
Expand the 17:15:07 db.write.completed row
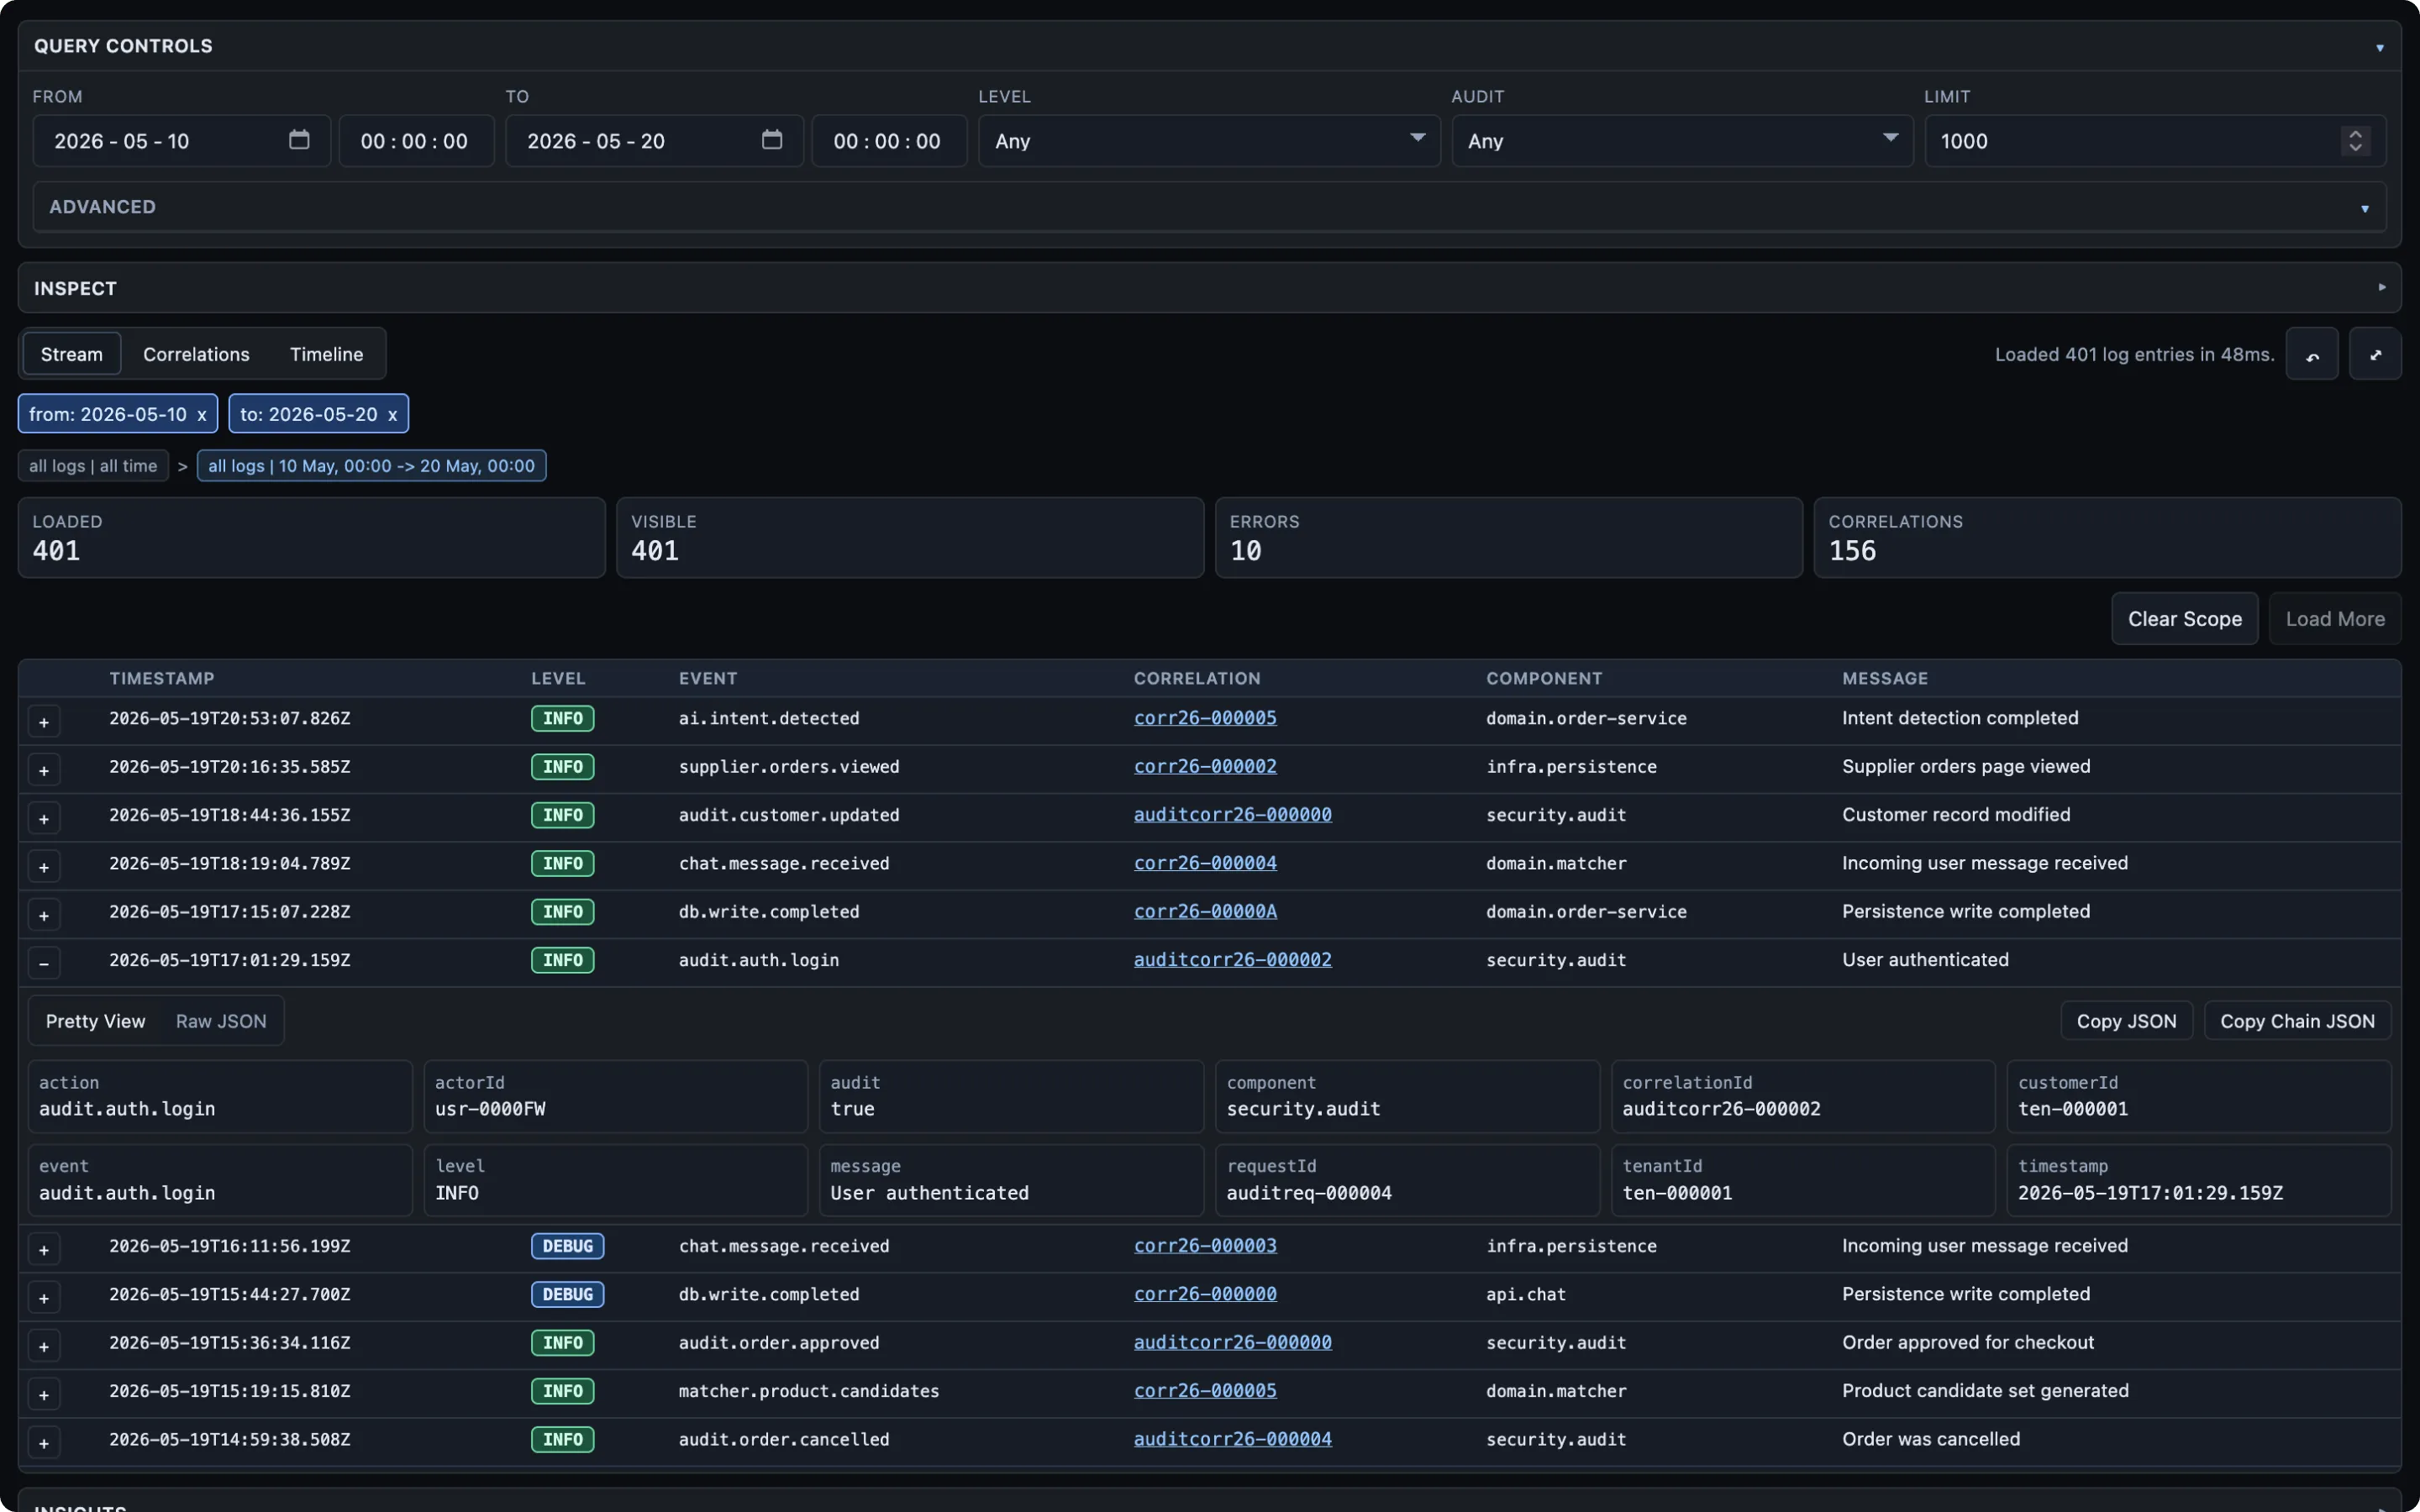[x=44, y=915]
